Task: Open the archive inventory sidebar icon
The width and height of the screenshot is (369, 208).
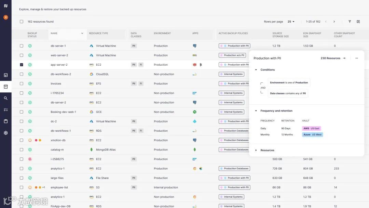Action: [6, 87]
